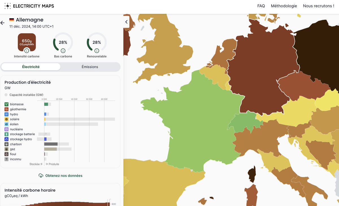Collapse the left panel with chevron
The height and width of the screenshot is (206, 339).
(126, 22)
